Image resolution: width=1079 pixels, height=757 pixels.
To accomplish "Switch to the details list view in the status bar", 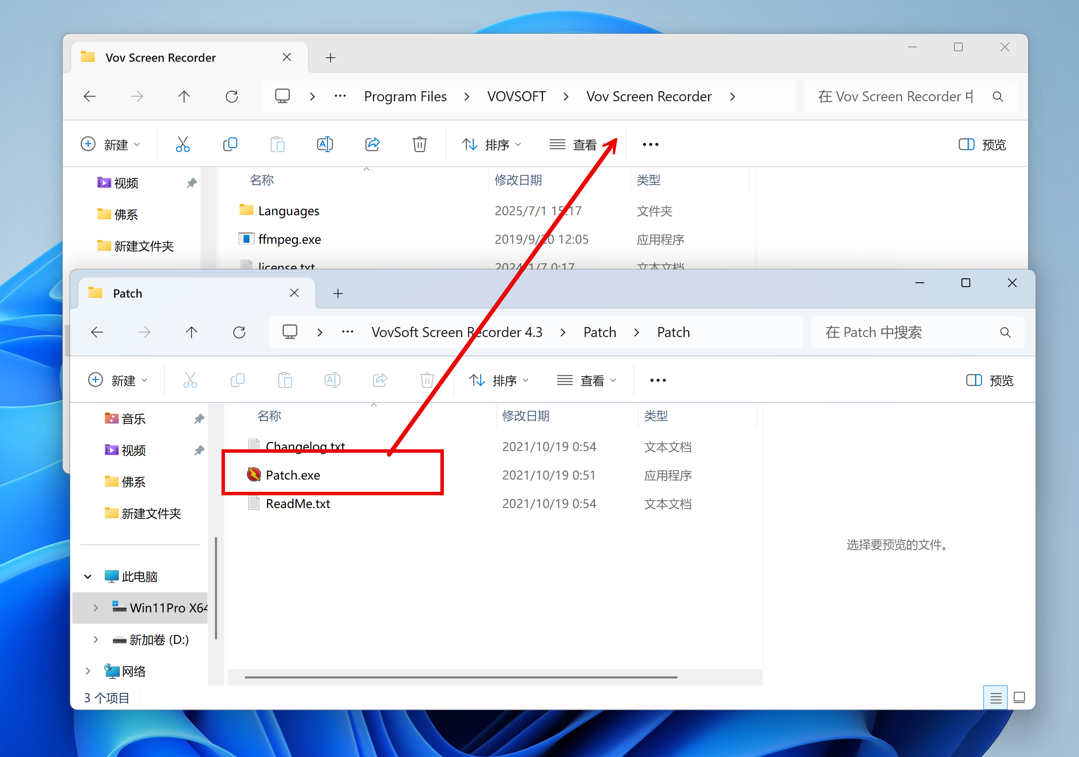I will pos(995,697).
